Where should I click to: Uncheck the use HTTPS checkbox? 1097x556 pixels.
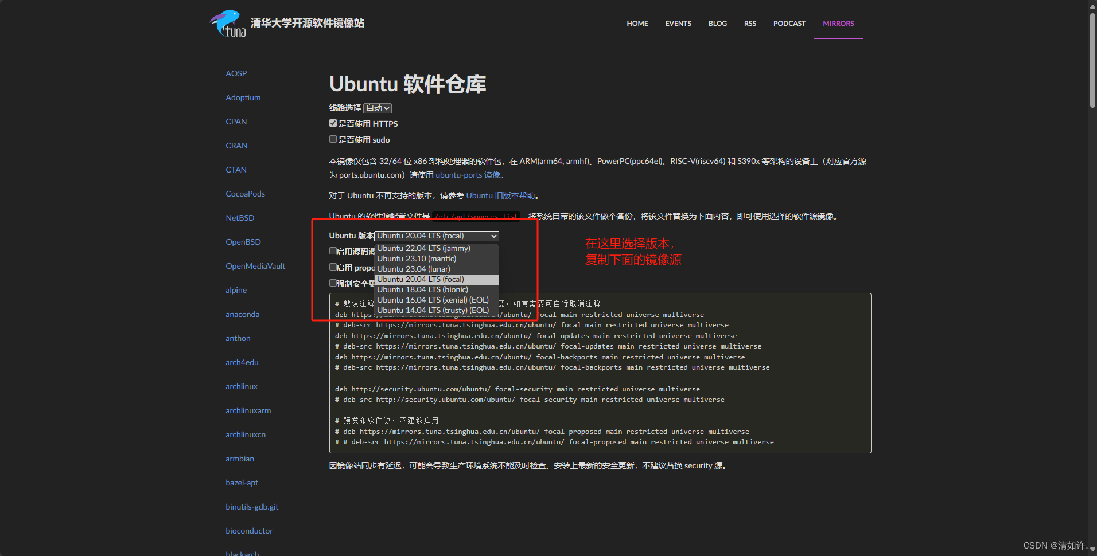[x=333, y=123]
